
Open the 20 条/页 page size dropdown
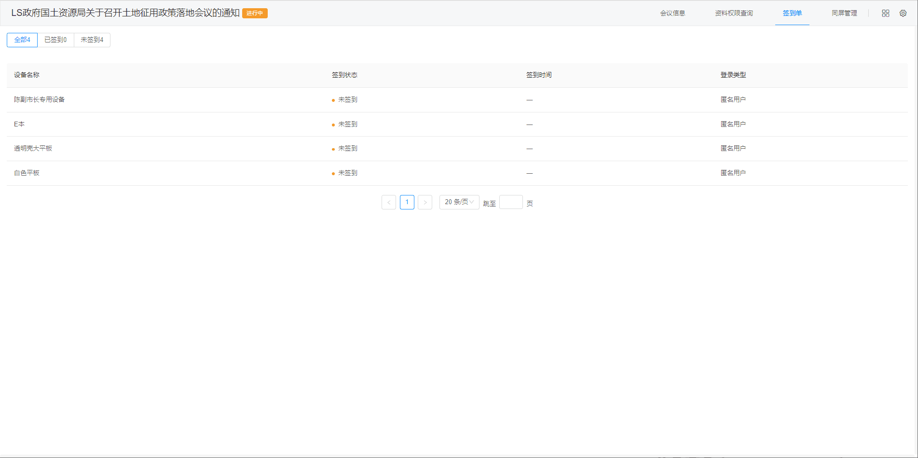click(x=459, y=202)
